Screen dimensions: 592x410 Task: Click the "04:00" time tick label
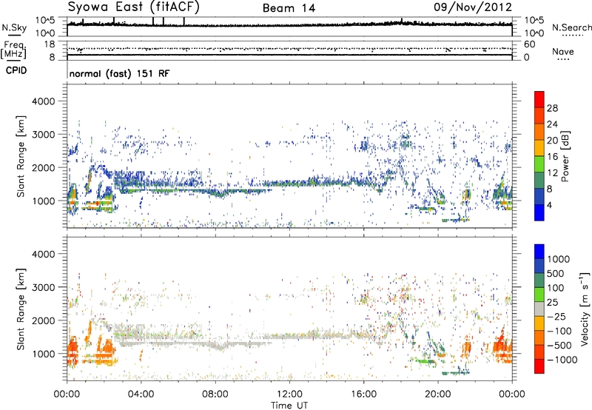(x=141, y=394)
